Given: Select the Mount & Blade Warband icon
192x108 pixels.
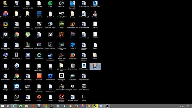Looking at the screenshot, I should 61,55.
